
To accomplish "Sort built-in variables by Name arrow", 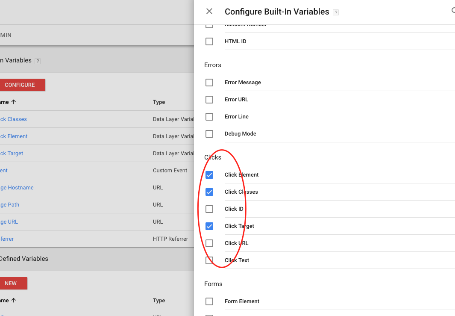I will [x=13, y=102].
